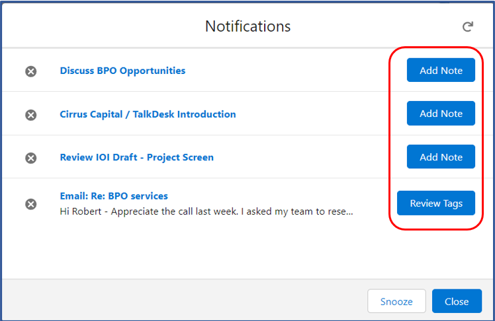Open Cirrus Capital / TalkDesk Introduction link
The width and height of the screenshot is (495, 321).
(148, 114)
